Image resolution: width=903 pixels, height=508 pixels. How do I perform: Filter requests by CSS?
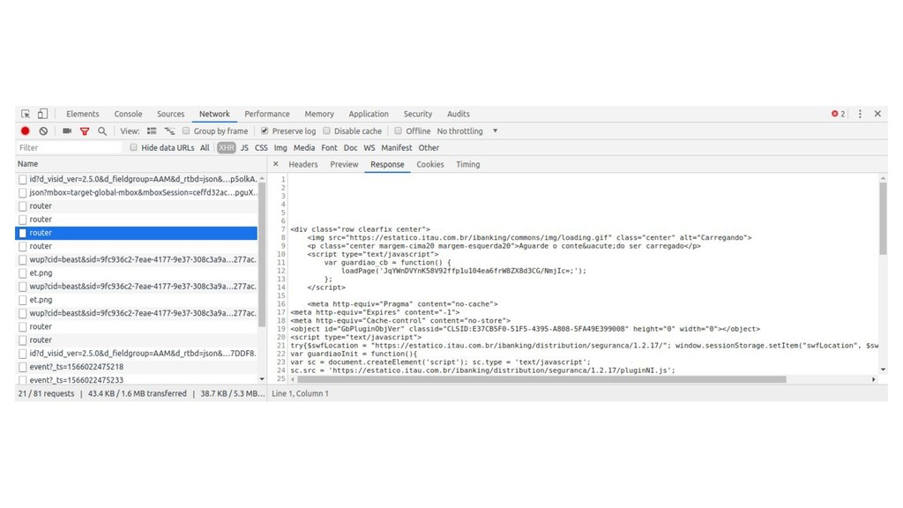click(261, 148)
